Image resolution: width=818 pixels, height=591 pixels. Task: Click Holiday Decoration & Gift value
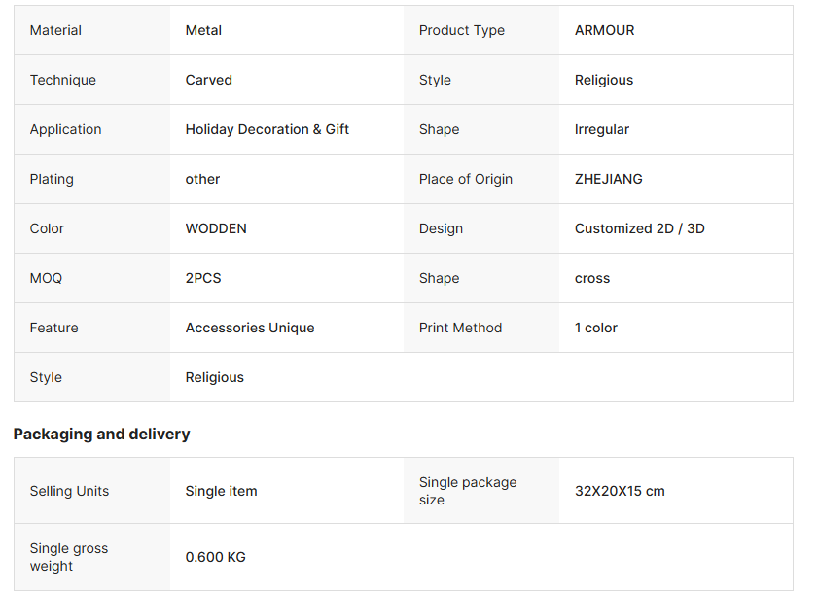(x=267, y=129)
